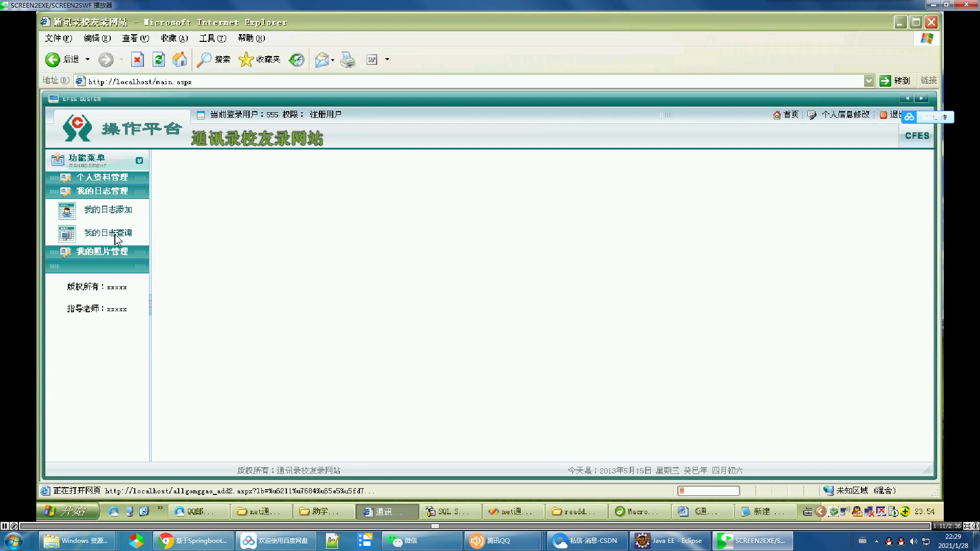Collapse the 功能菜单 panel chevron
Screen dimensions: 980x551
point(139,161)
